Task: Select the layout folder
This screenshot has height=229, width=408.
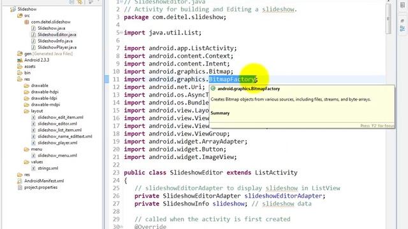Action: pos(37,111)
